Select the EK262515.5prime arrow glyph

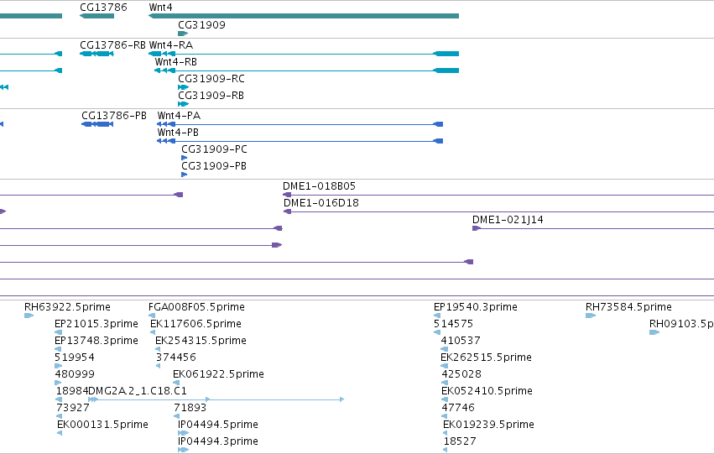point(444,366)
